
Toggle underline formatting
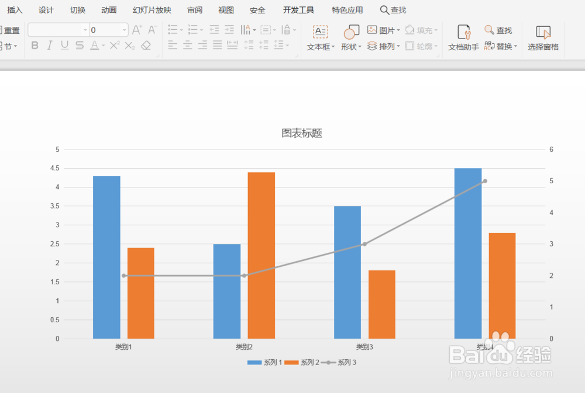click(x=64, y=46)
